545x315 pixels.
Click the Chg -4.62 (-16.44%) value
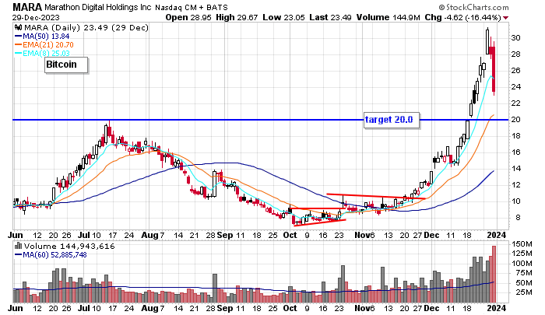pos(463,17)
